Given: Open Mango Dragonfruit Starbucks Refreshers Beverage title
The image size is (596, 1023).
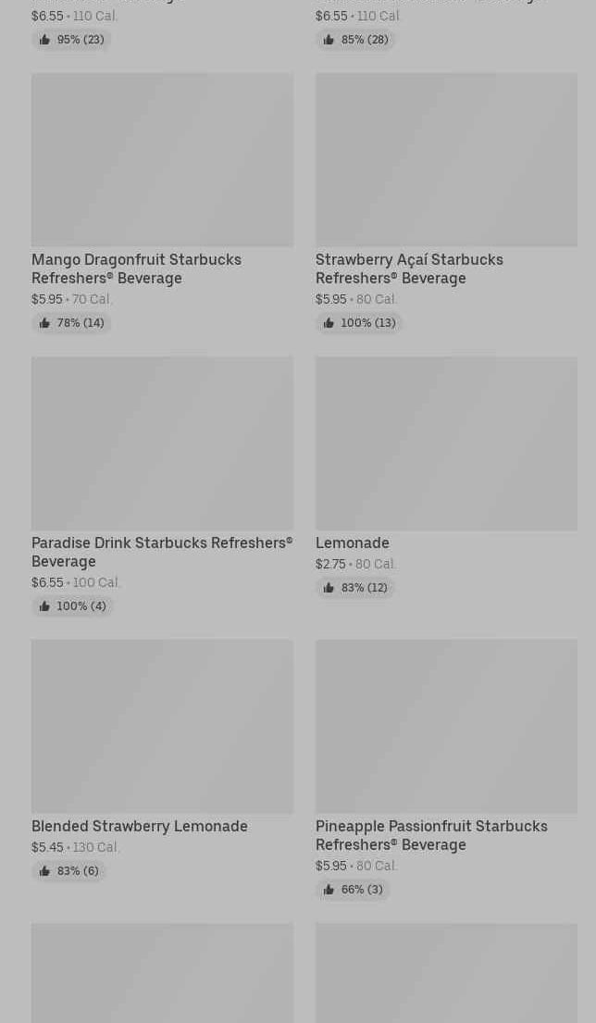Looking at the screenshot, I should pos(136,268).
